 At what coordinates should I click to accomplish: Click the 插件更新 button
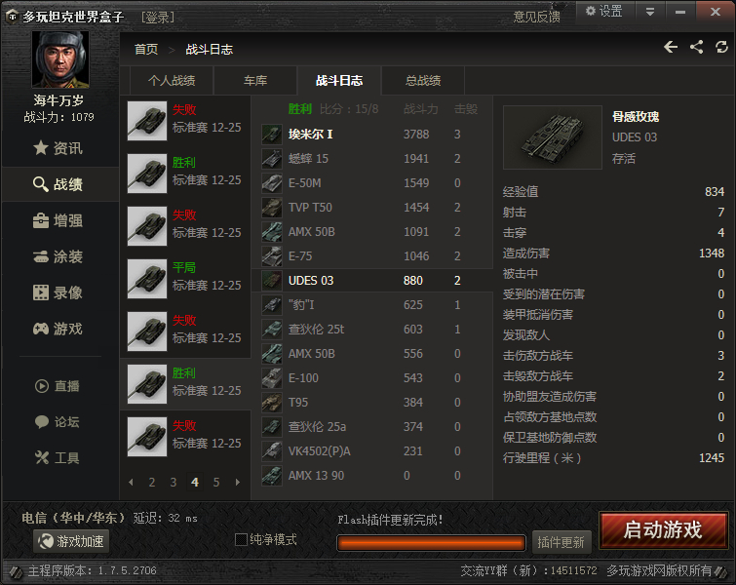click(x=562, y=542)
